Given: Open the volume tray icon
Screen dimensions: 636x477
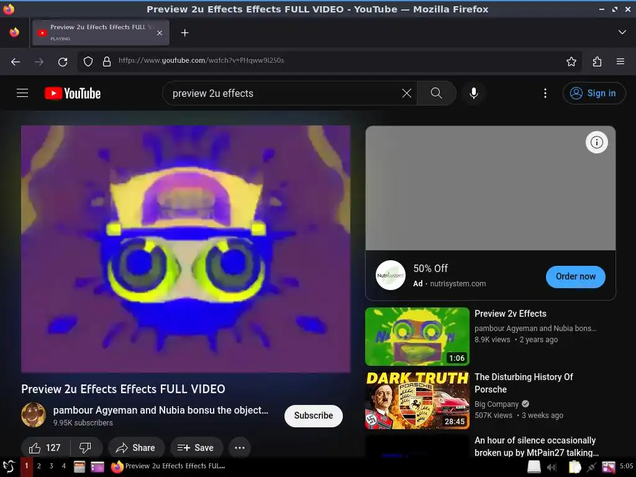Looking at the screenshot, I should point(552,467).
